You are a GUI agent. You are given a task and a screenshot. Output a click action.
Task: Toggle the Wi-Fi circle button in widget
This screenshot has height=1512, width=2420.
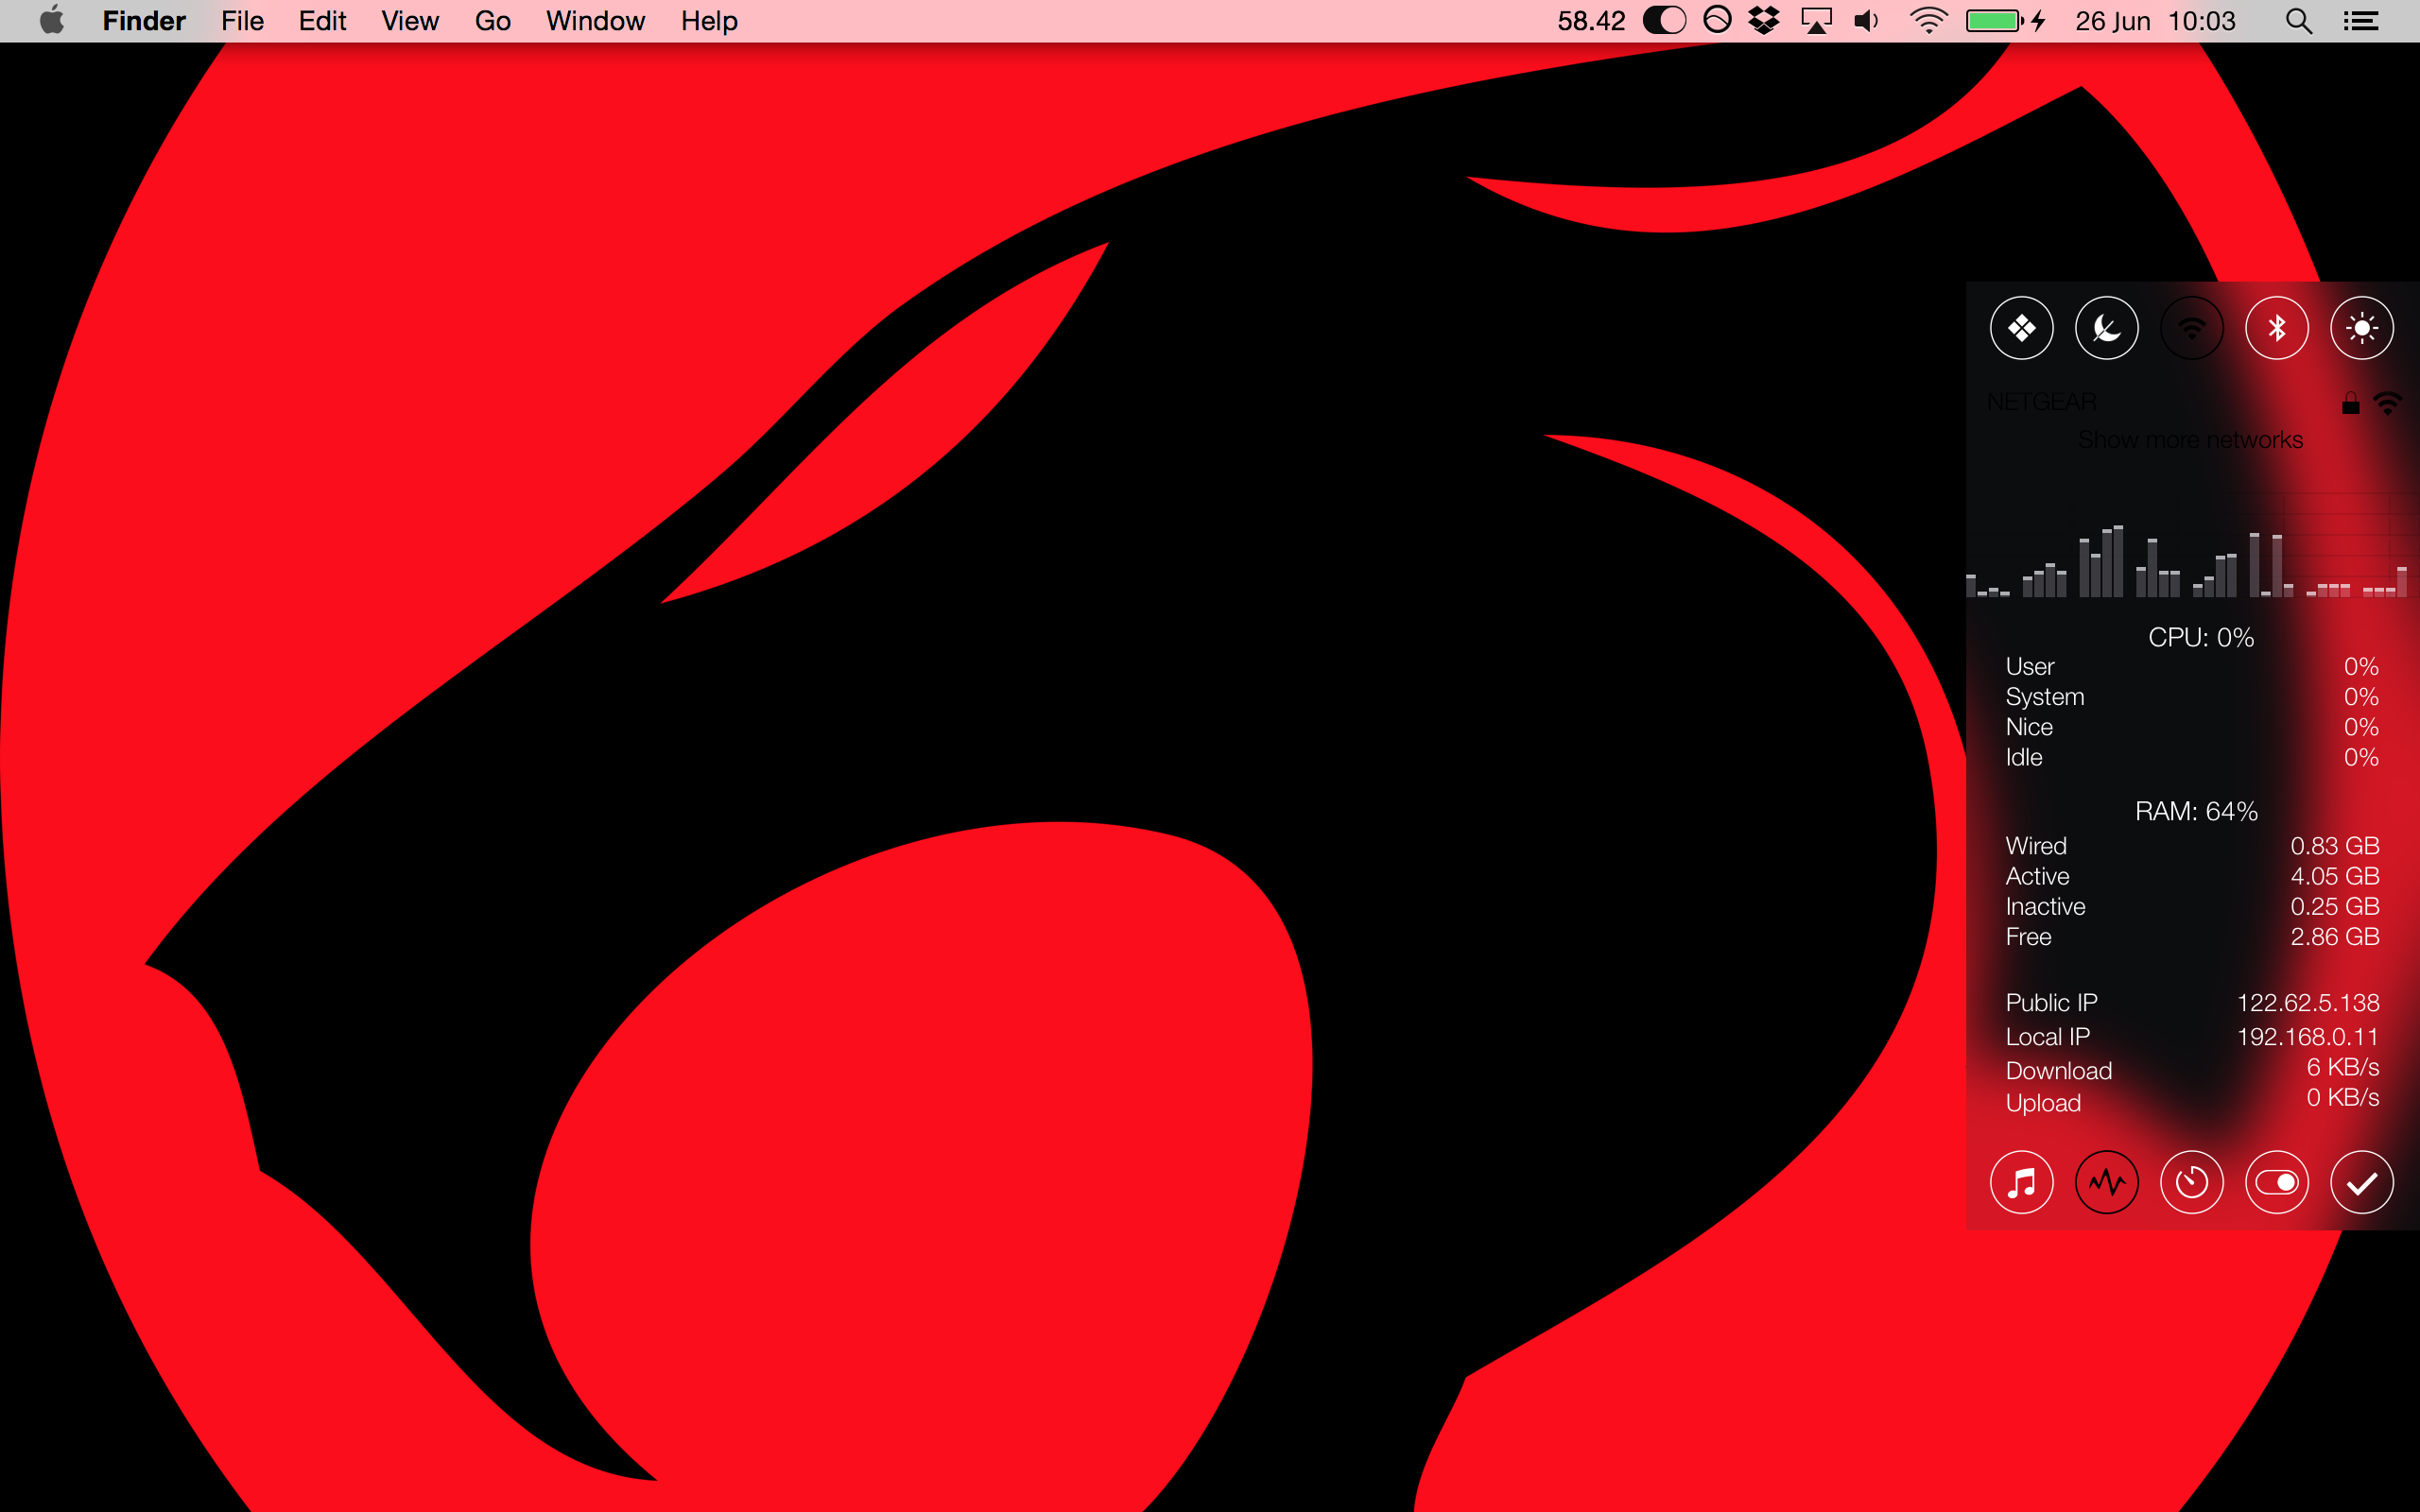point(2191,328)
